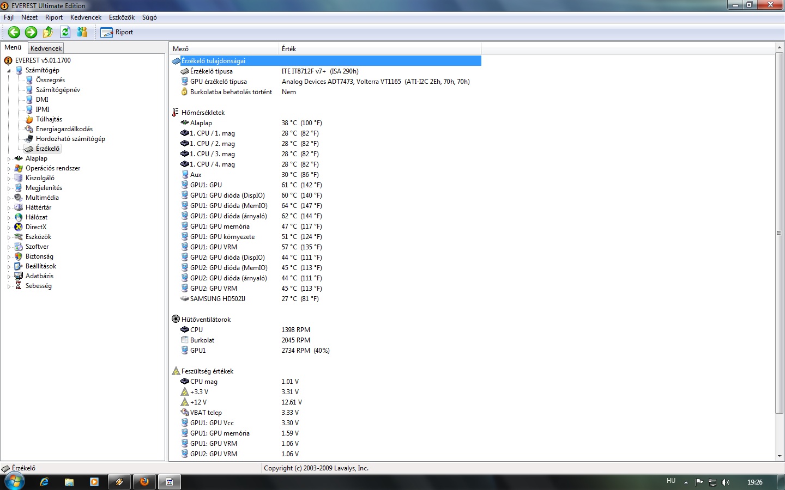Expand the Hálózat tree node
Image resolution: width=785 pixels, height=490 pixels.
(x=9, y=218)
